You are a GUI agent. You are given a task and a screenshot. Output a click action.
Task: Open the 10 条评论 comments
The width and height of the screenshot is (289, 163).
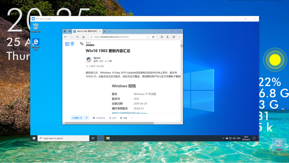pyautogui.click(x=99, y=118)
